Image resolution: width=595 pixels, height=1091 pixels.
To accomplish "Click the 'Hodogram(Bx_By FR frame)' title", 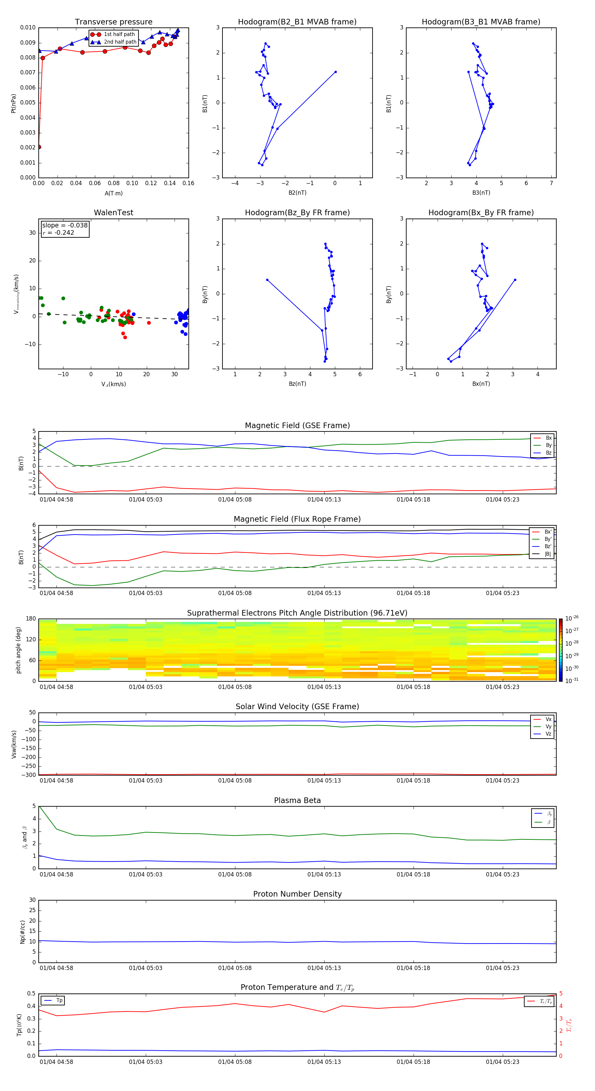I will coord(481,213).
